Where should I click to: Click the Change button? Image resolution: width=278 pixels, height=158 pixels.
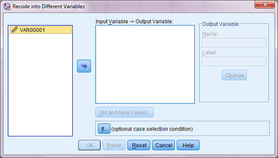[234, 75]
